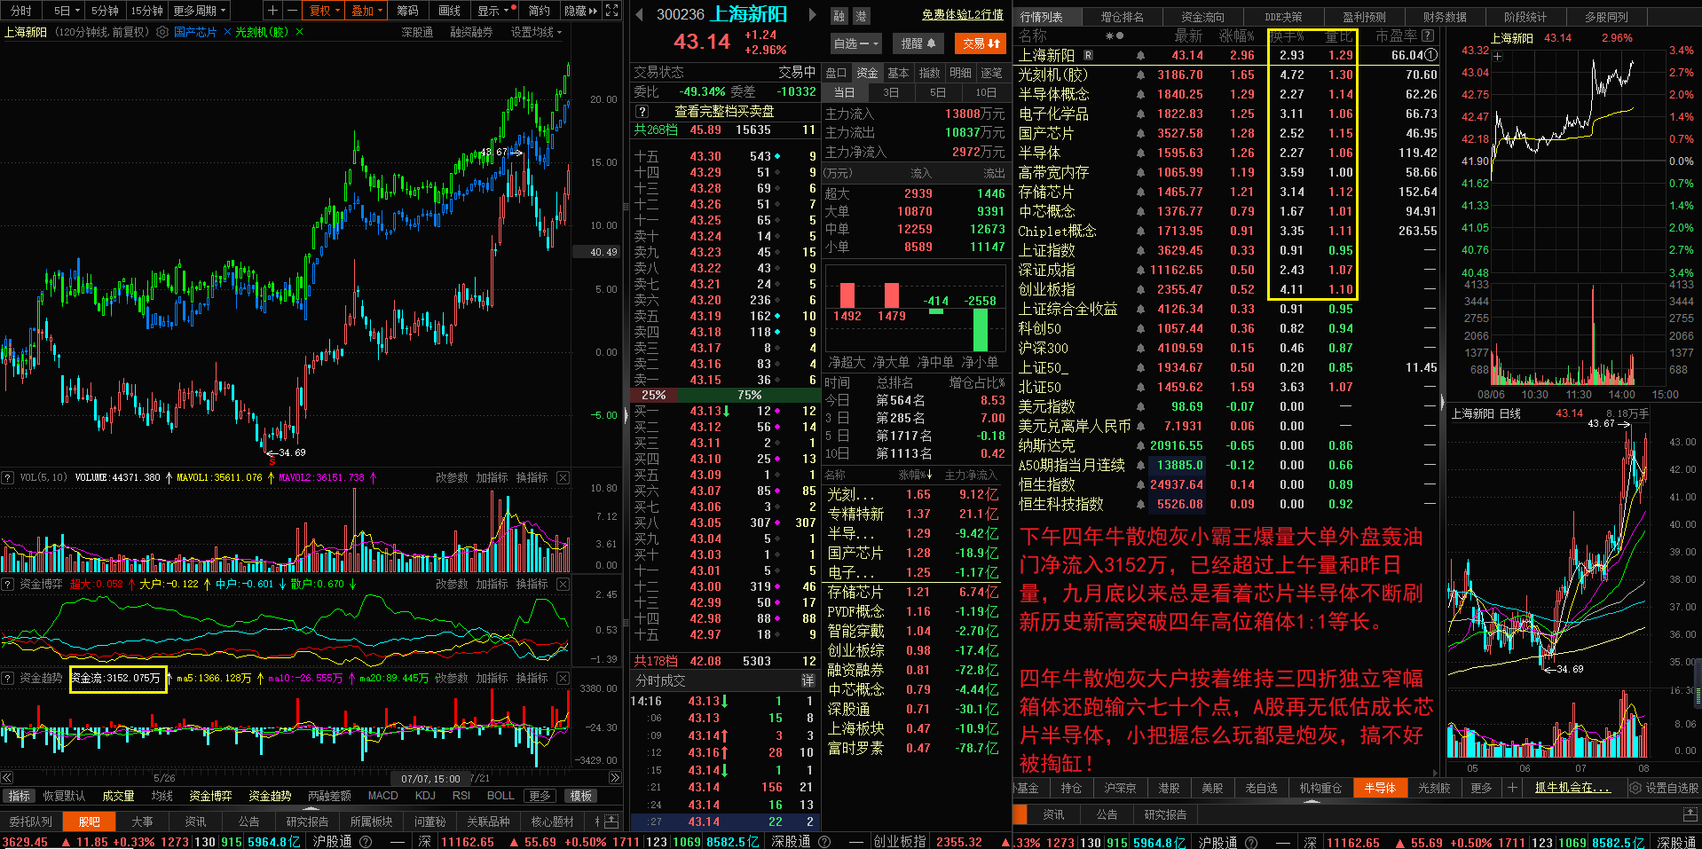Image resolution: width=1702 pixels, height=849 pixels.
Task: Click the 交易 trade button
Action: [x=981, y=43]
